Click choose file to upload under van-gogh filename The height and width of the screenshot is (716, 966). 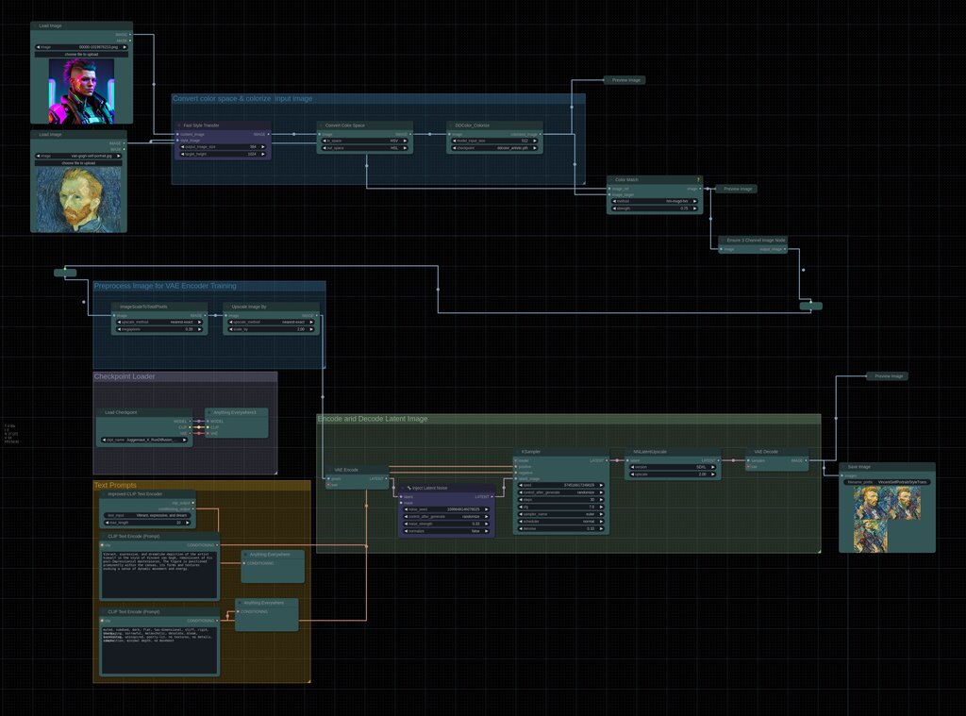coord(78,163)
